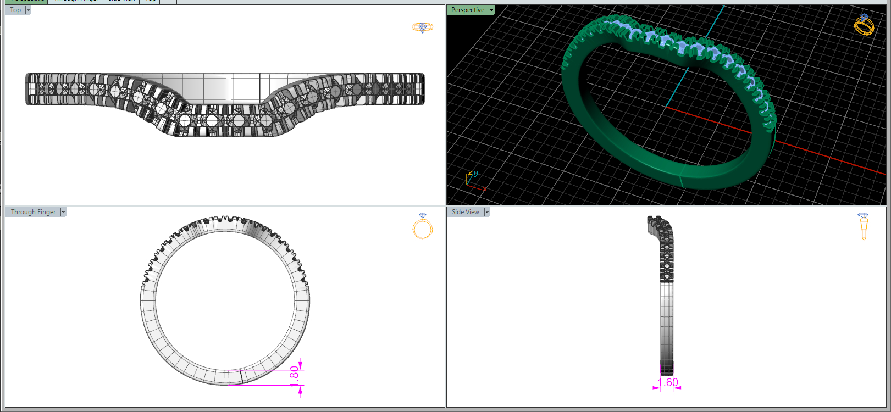Click the ring side-profile icon in Side View
Image resolution: width=891 pixels, height=412 pixels.
tap(863, 226)
